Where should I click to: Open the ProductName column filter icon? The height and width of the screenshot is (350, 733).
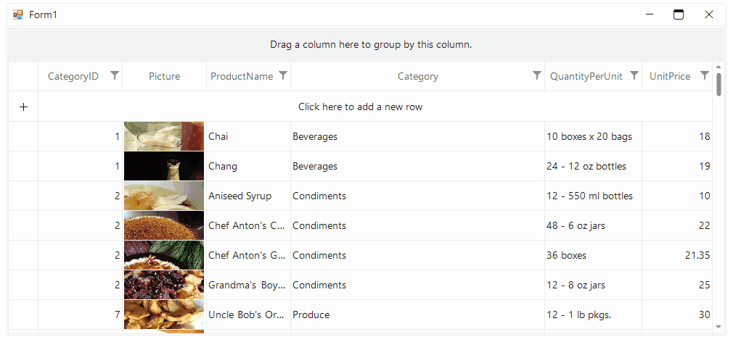pos(283,75)
